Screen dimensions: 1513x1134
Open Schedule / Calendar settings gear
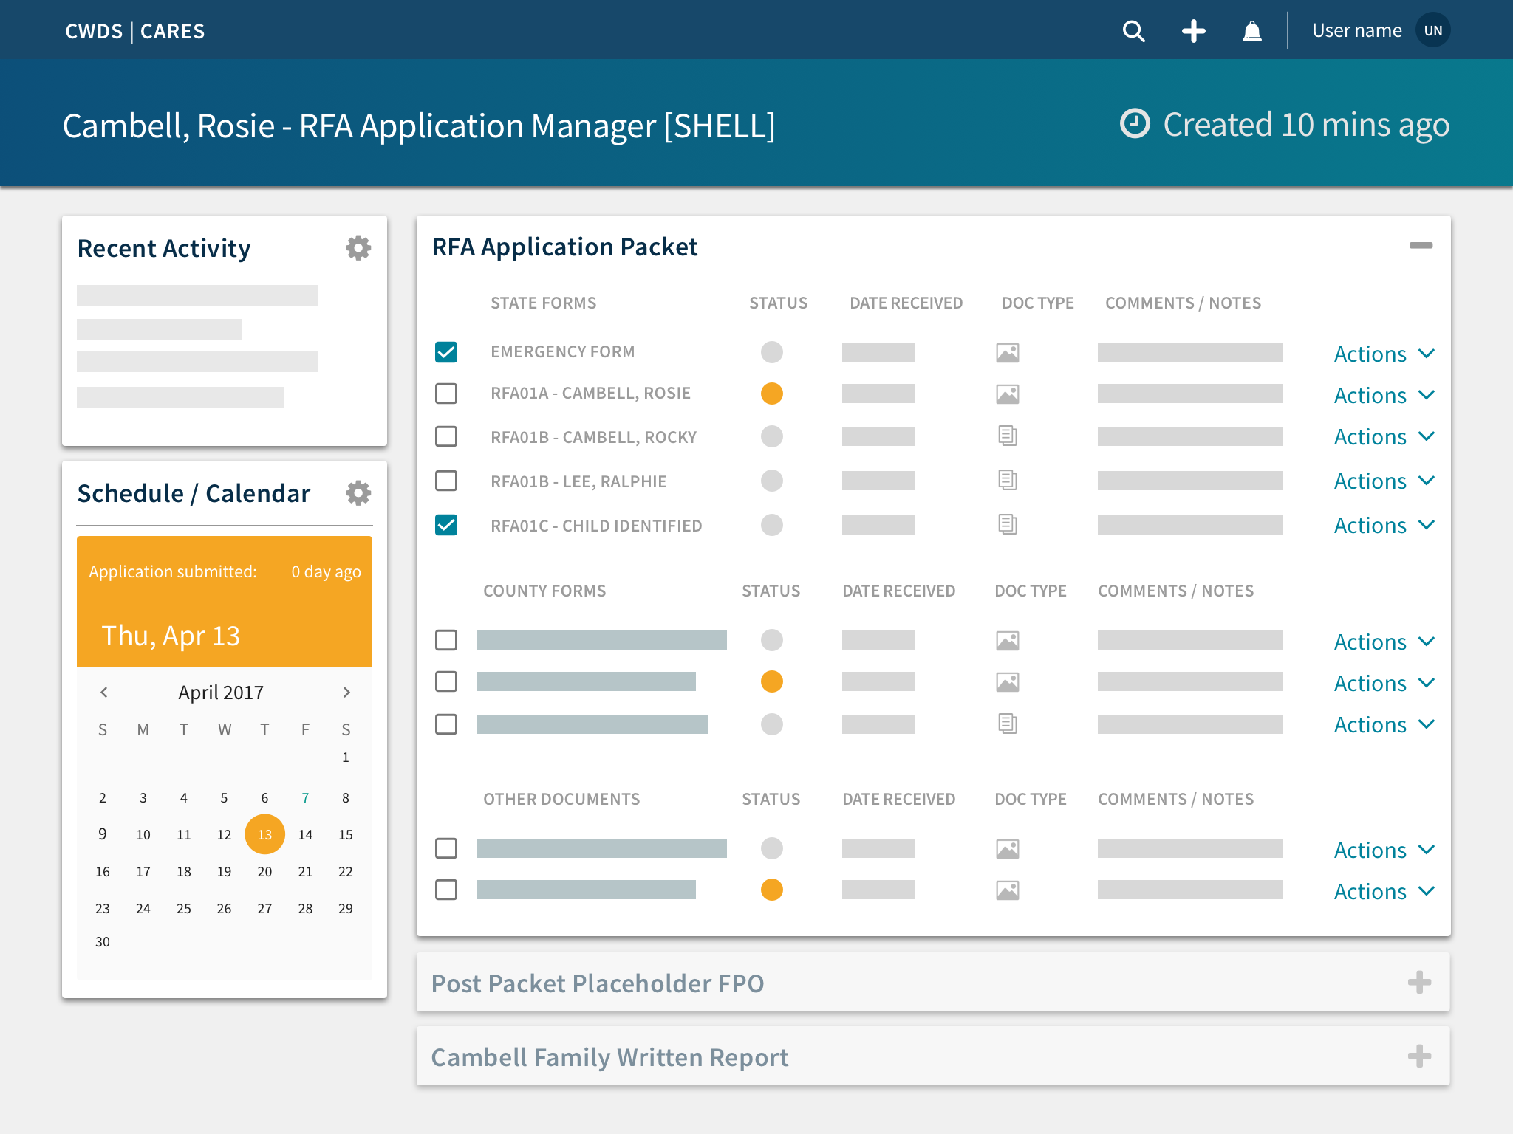[x=358, y=493]
